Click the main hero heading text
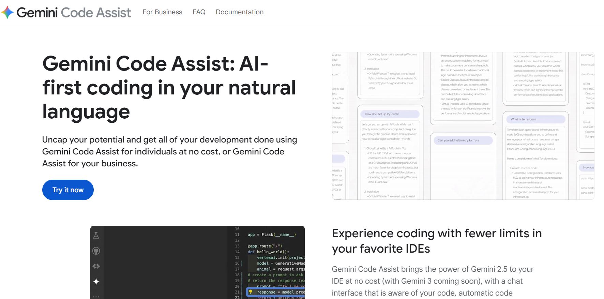Image resolution: width=604 pixels, height=299 pixels. click(x=169, y=87)
